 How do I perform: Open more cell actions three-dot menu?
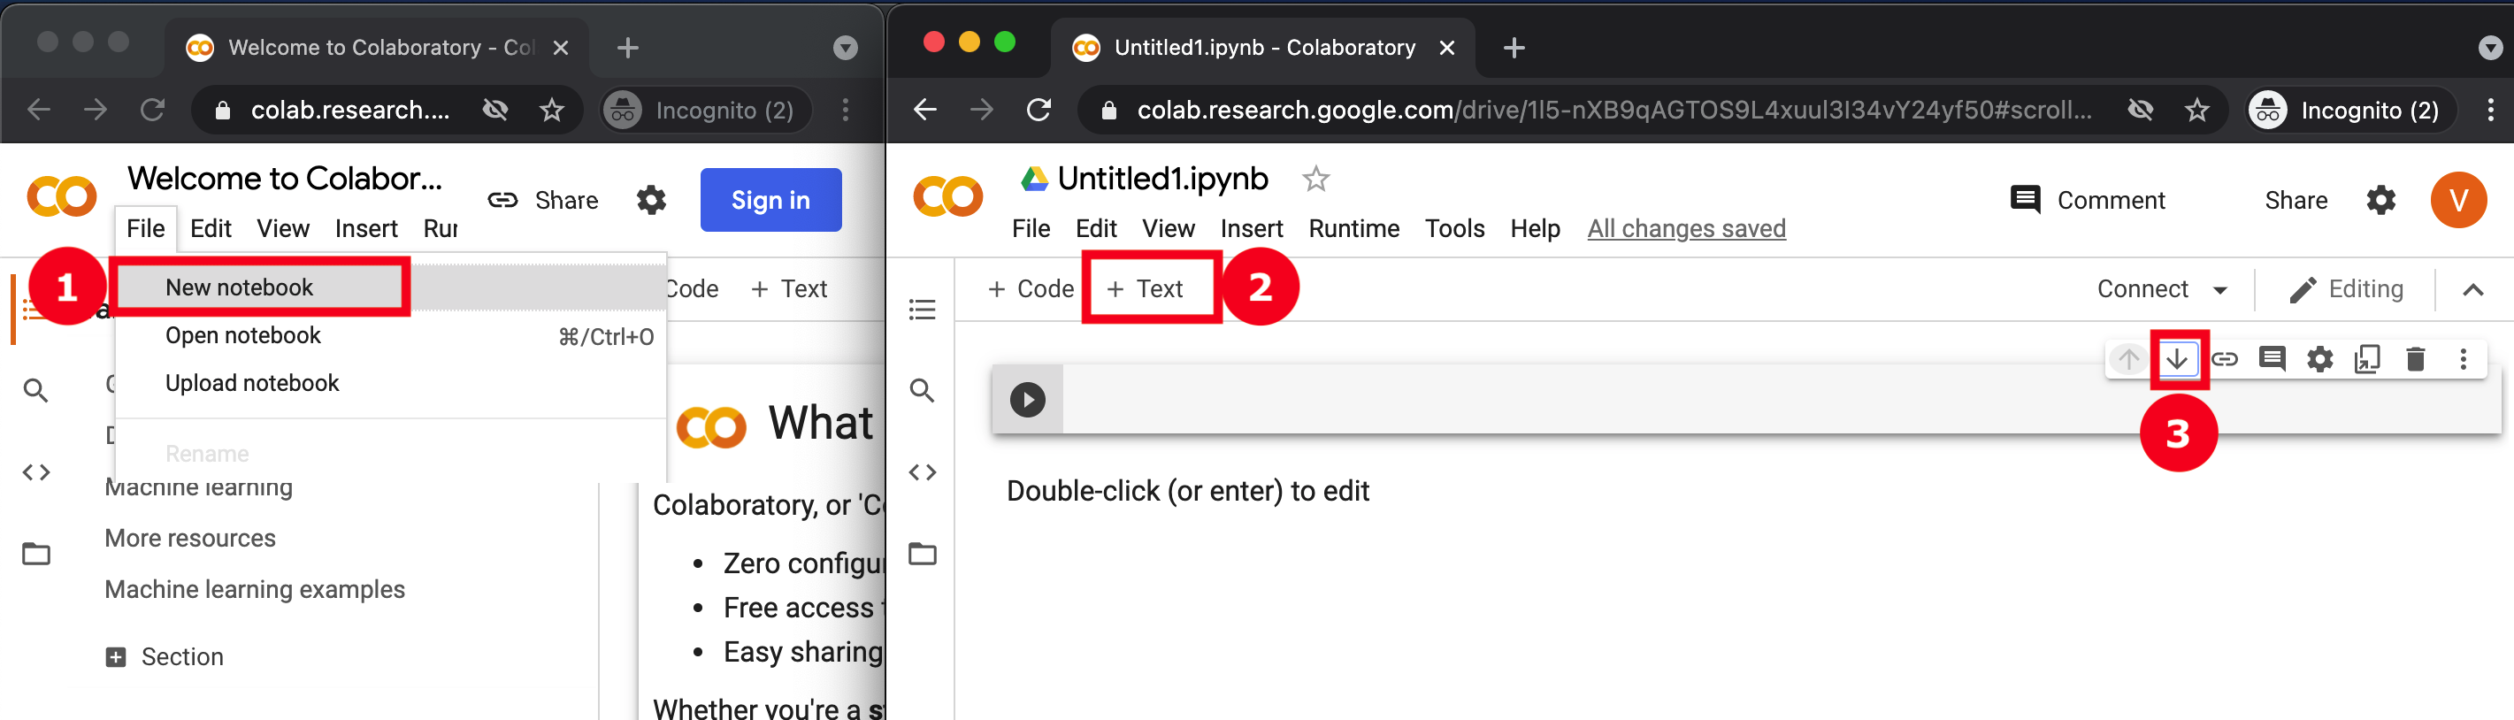pyautogui.click(x=2464, y=359)
